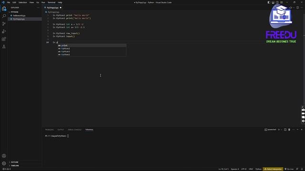Click the split editor icon
The image size is (305, 171).
coord(297,8)
